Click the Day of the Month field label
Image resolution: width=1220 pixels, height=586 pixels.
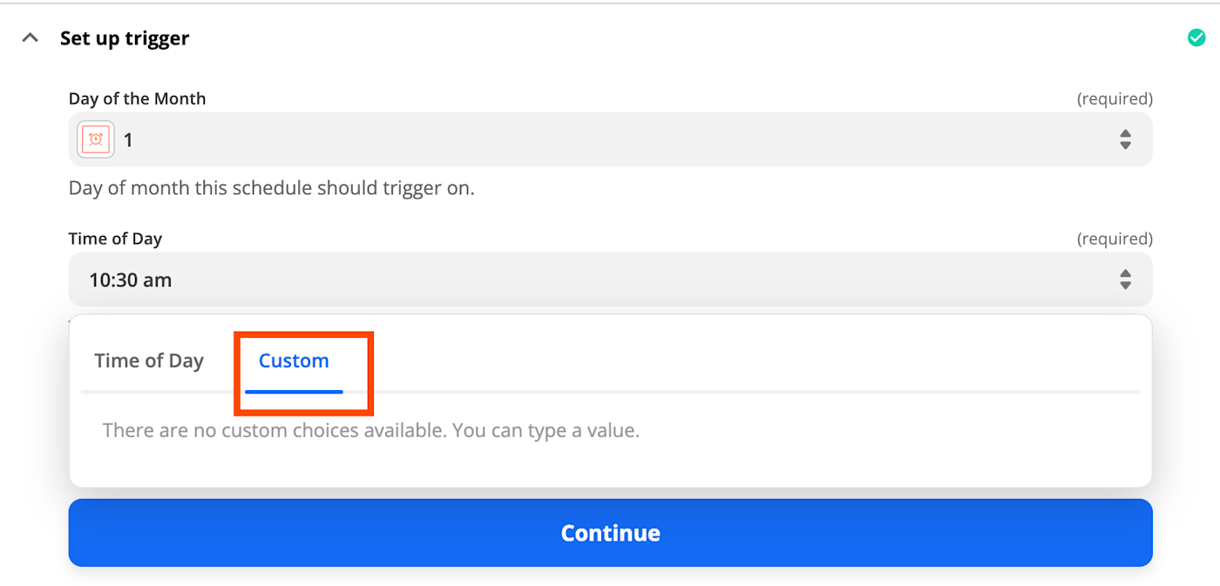pyautogui.click(x=138, y=98)
